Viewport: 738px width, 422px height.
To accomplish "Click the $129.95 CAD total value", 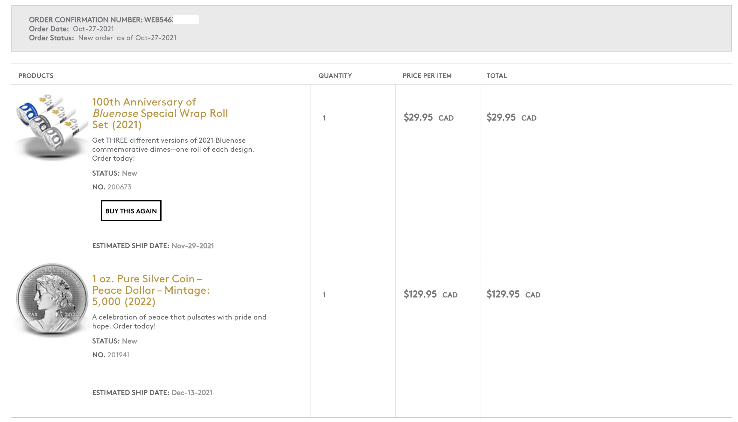I will click(x=513, y=294).
